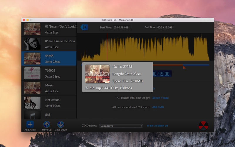
Task: Click the Adele album cover thumbnail
Action: pyautogui.click(x=32, y=44)
